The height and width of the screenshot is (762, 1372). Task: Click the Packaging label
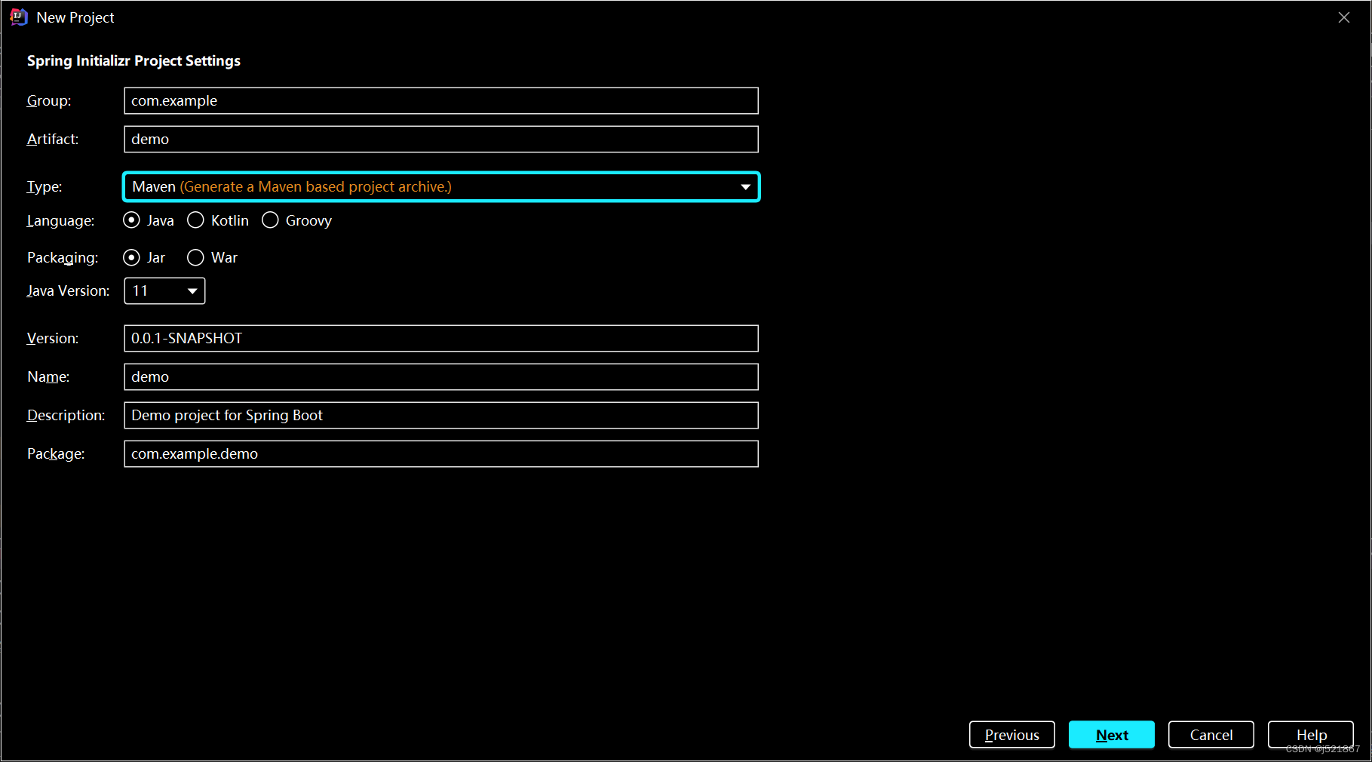[63, 258]
